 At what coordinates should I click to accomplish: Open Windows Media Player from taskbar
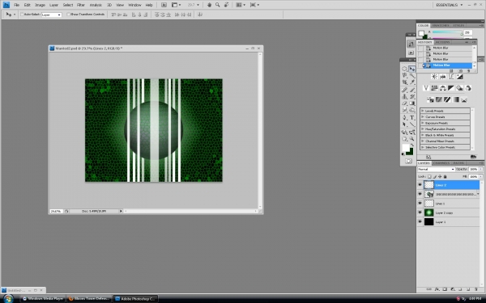pos(43,299)
